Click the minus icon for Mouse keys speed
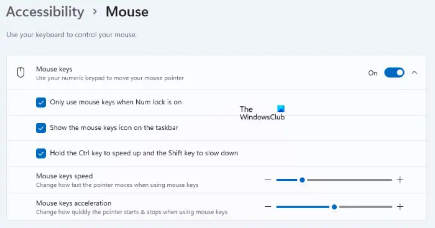 tap(268, 180)
